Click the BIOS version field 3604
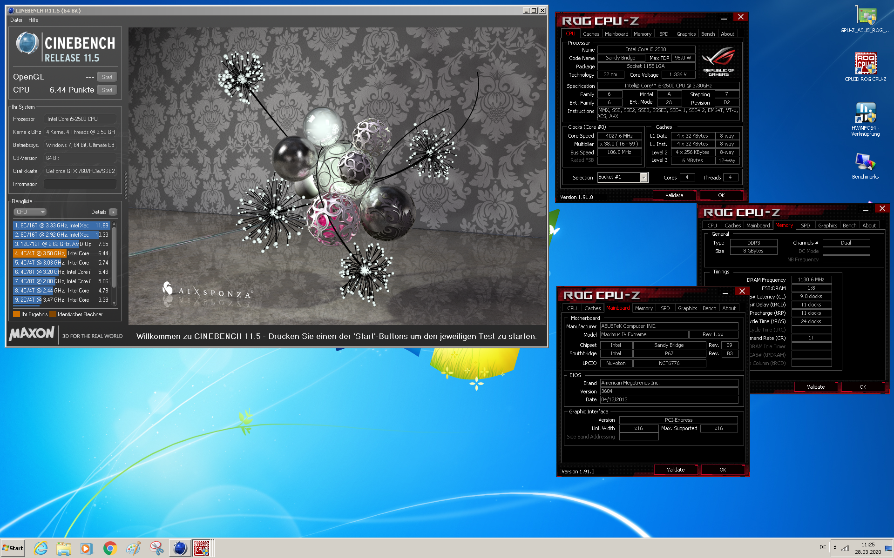Screen dimensions: 894x558 (x=669, y=392)
